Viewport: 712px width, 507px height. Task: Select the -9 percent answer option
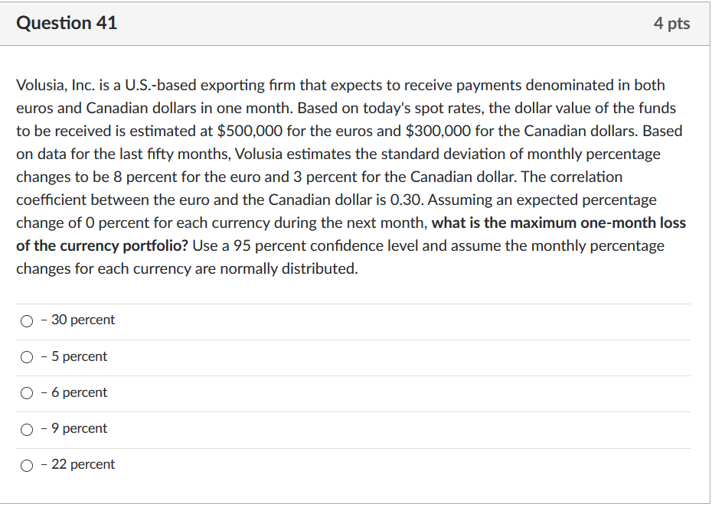pos(26,428)
